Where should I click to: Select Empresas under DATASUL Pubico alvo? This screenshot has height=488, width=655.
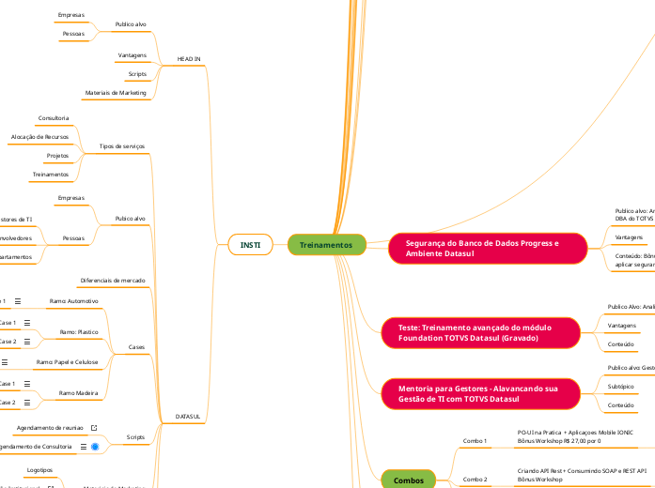tap(71, 198)
